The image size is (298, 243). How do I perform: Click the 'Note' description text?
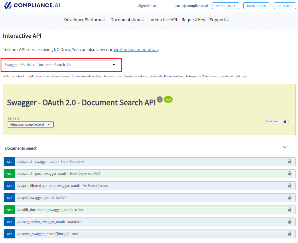coord(75,234)
